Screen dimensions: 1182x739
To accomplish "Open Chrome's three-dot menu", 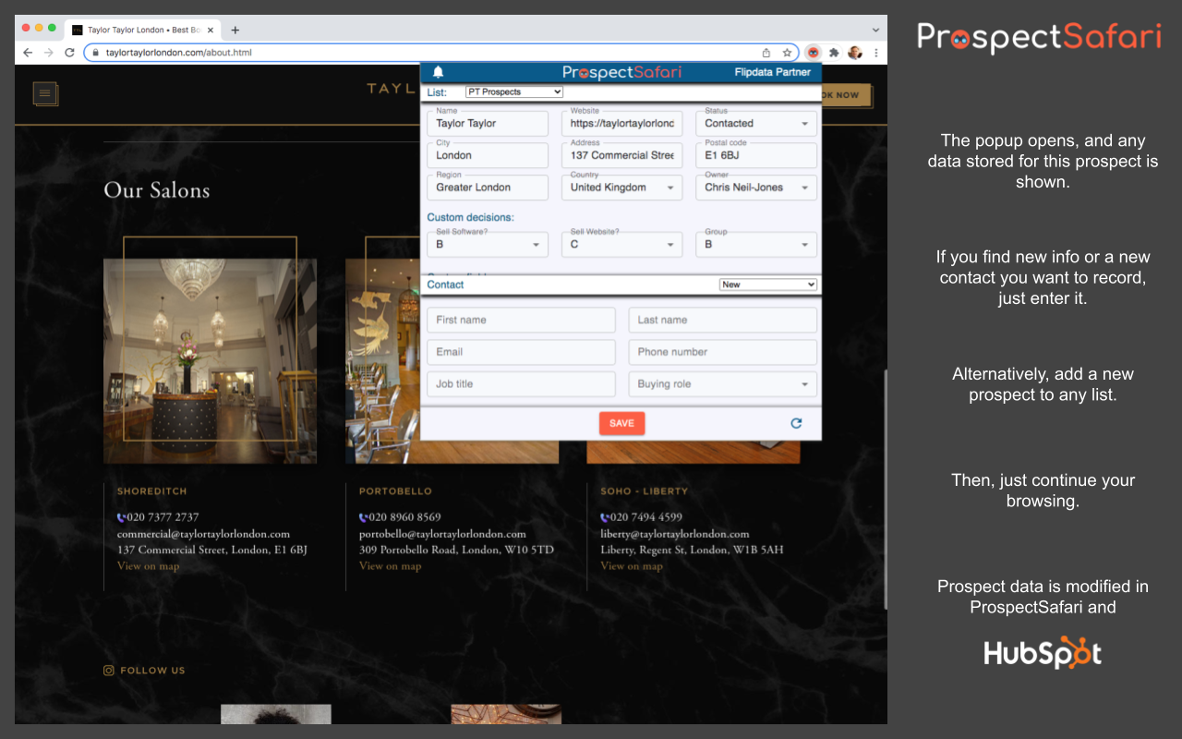I will [875, 53].
